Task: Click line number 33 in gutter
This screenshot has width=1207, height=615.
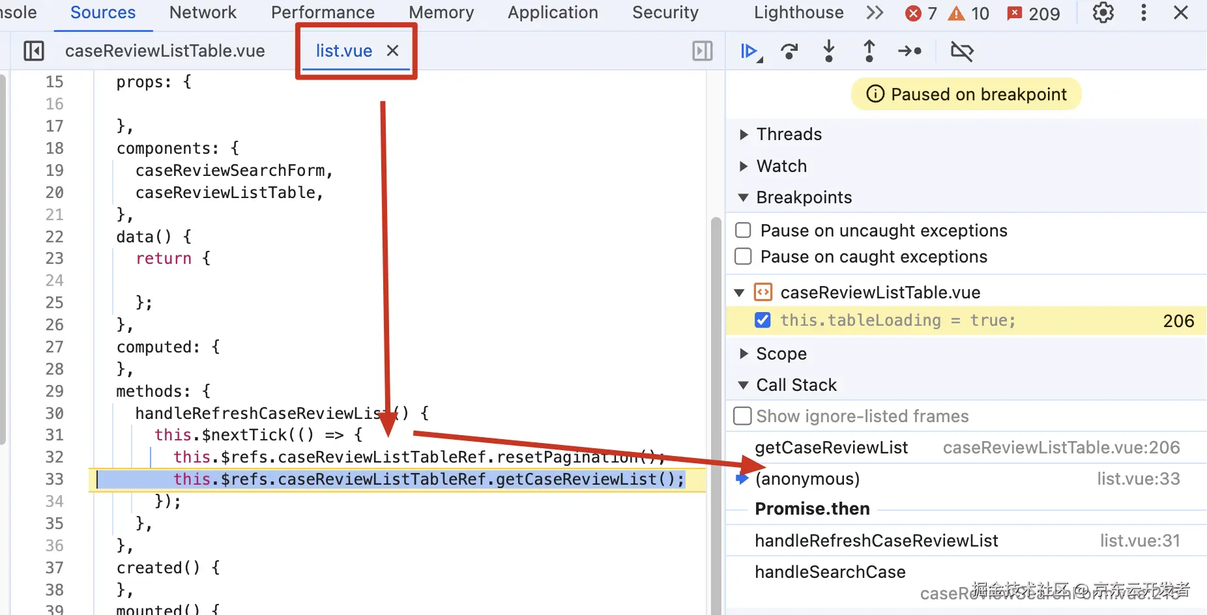Action: pos(55,479)
